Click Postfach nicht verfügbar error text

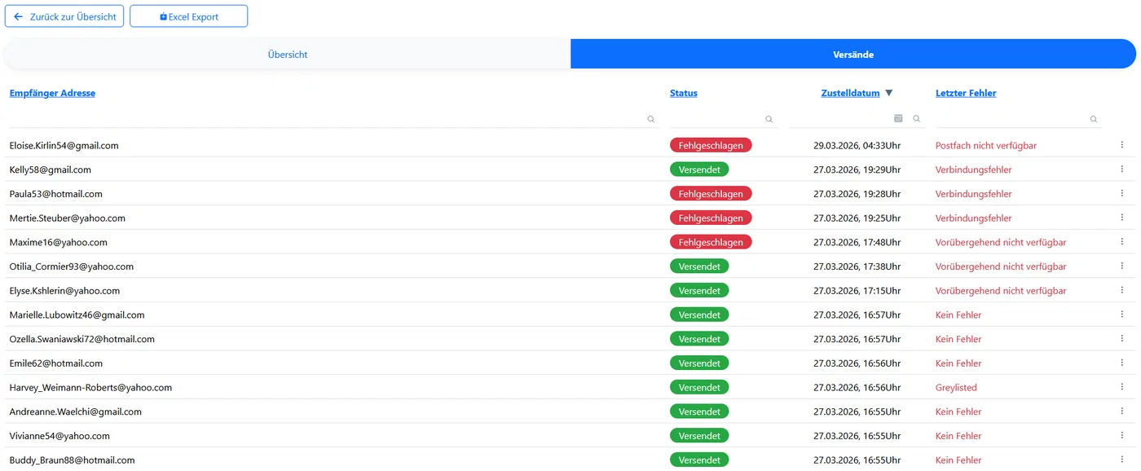click(x=986, y=145)
